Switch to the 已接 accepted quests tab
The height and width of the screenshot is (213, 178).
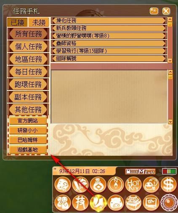pyautogui.click(x=17, y=22)
